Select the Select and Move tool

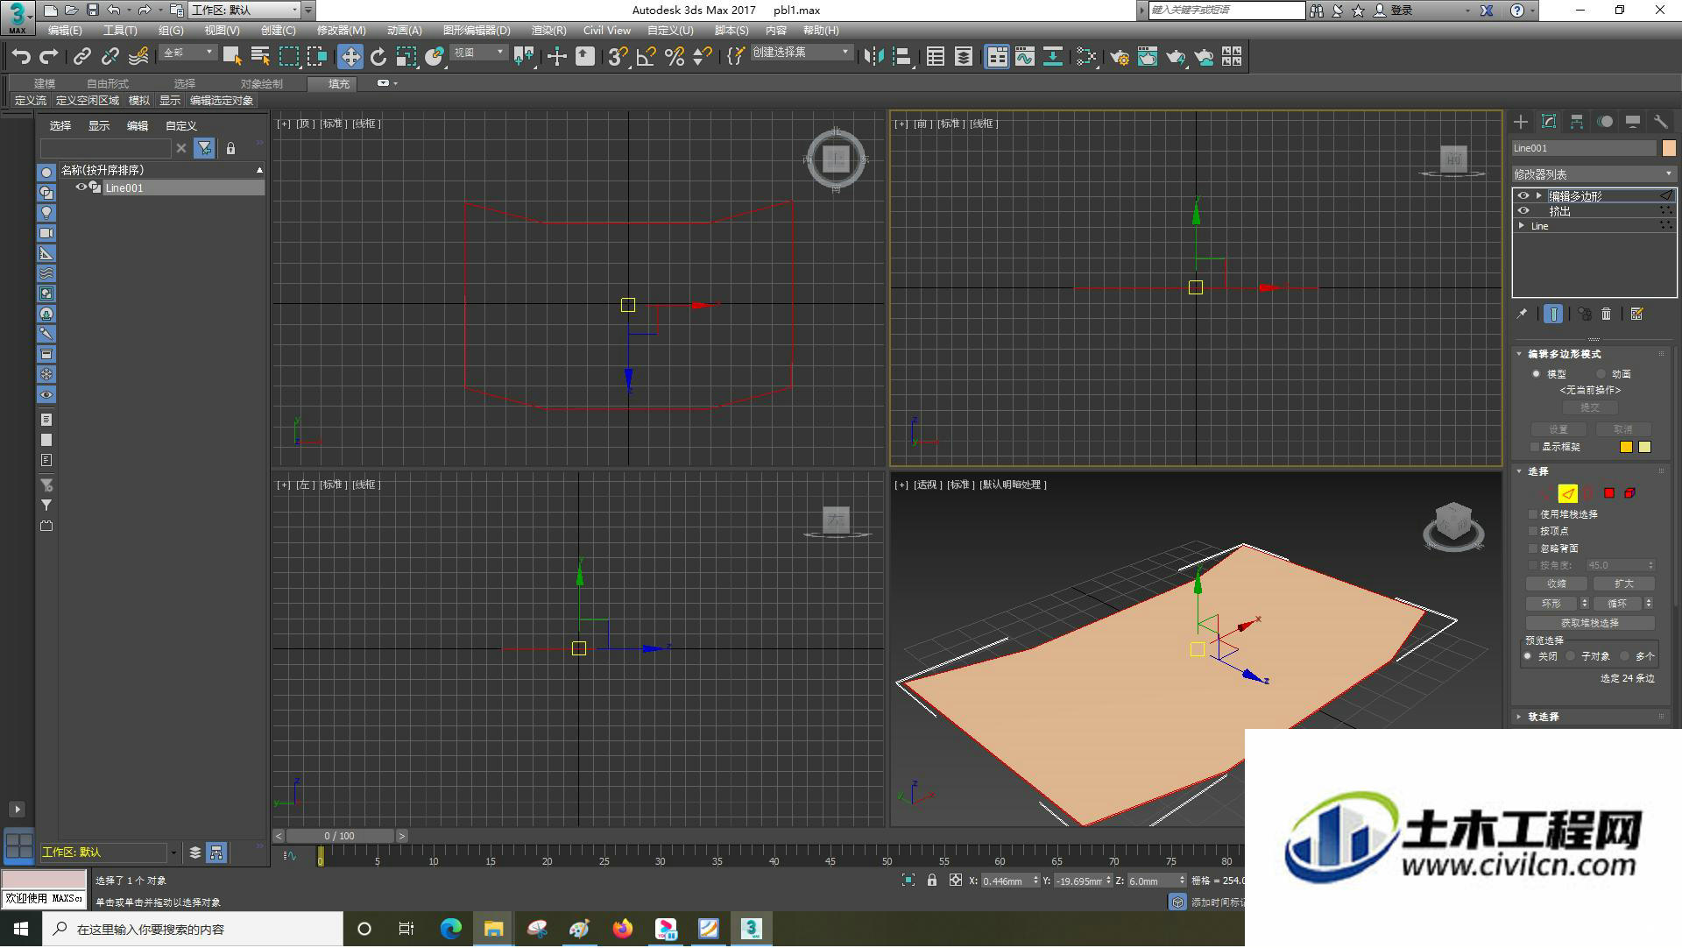pyautogui.click(x=350, y=57)
